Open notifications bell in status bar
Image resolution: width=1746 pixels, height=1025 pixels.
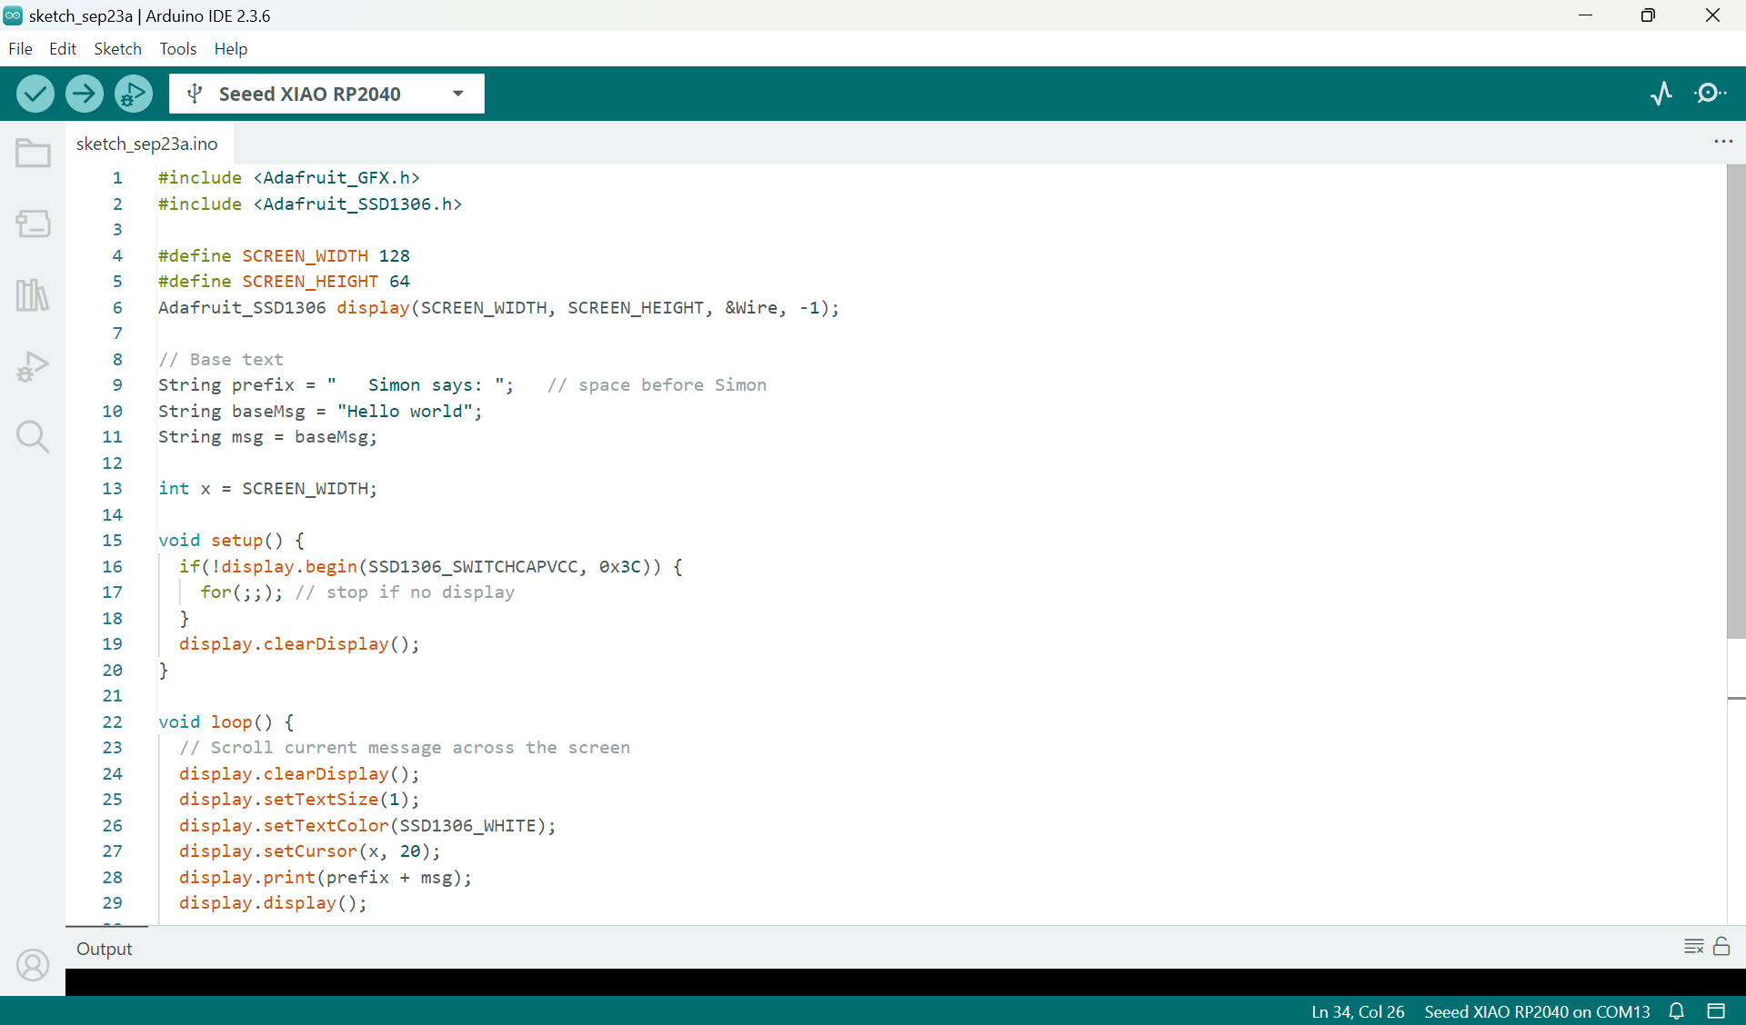1677,1011
